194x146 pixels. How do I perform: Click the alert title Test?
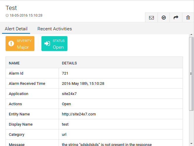[11, 8]
